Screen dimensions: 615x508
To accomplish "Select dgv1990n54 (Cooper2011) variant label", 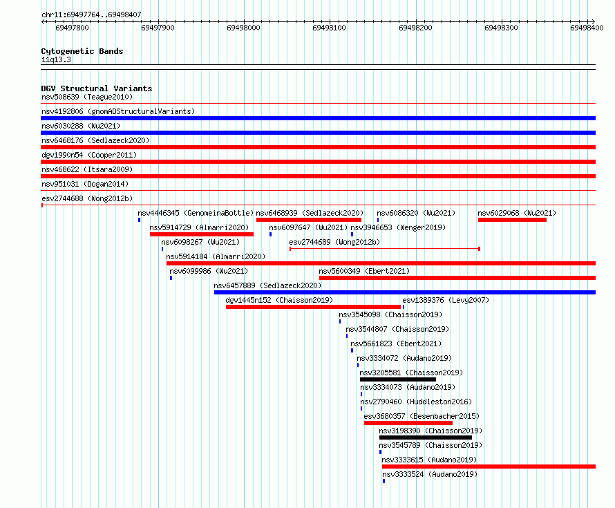I will pos(89,155).
